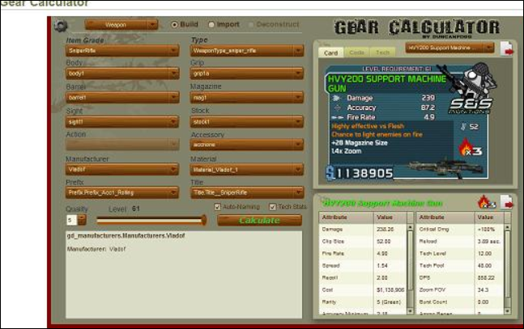Open the Barrel dropdown
The image size is (524, 329).
(x=122, y=98)
